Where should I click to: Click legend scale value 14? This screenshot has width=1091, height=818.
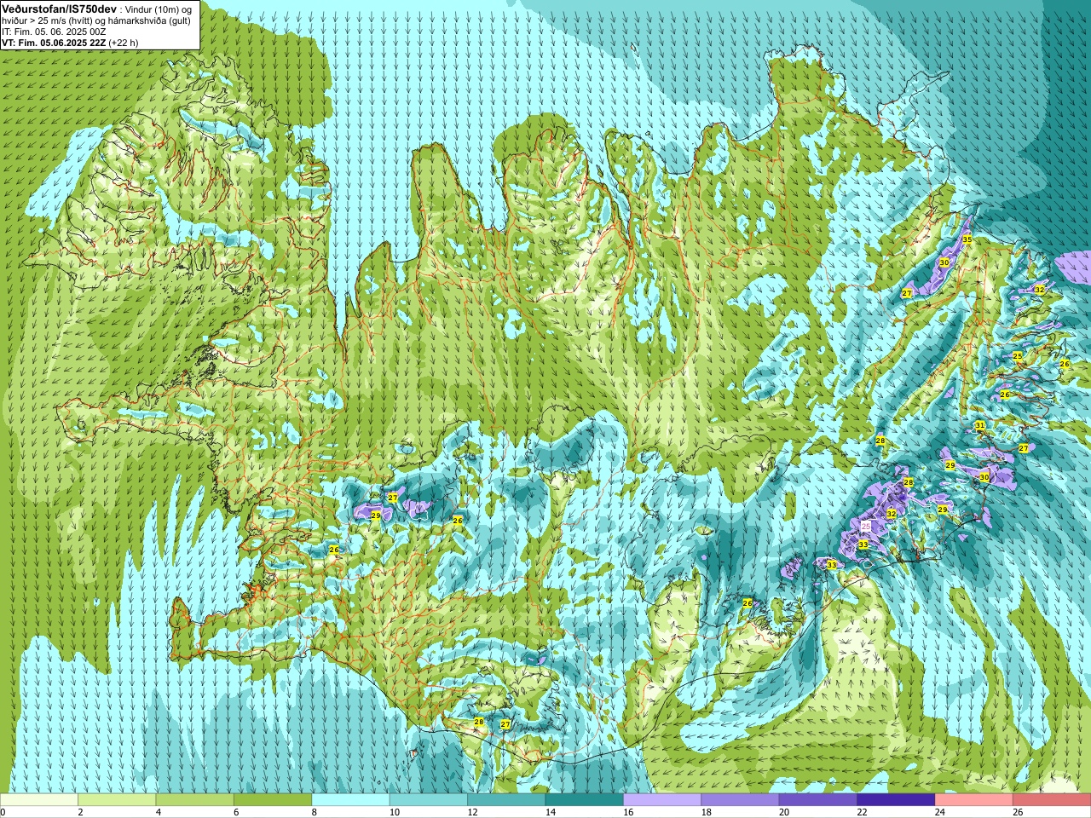(550, 812)
